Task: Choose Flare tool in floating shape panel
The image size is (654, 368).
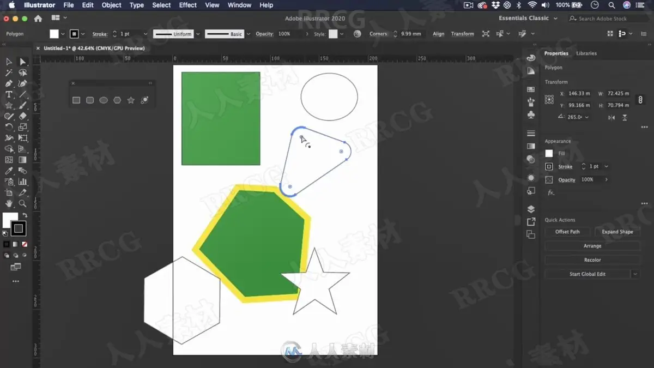Action: [144, 100]
